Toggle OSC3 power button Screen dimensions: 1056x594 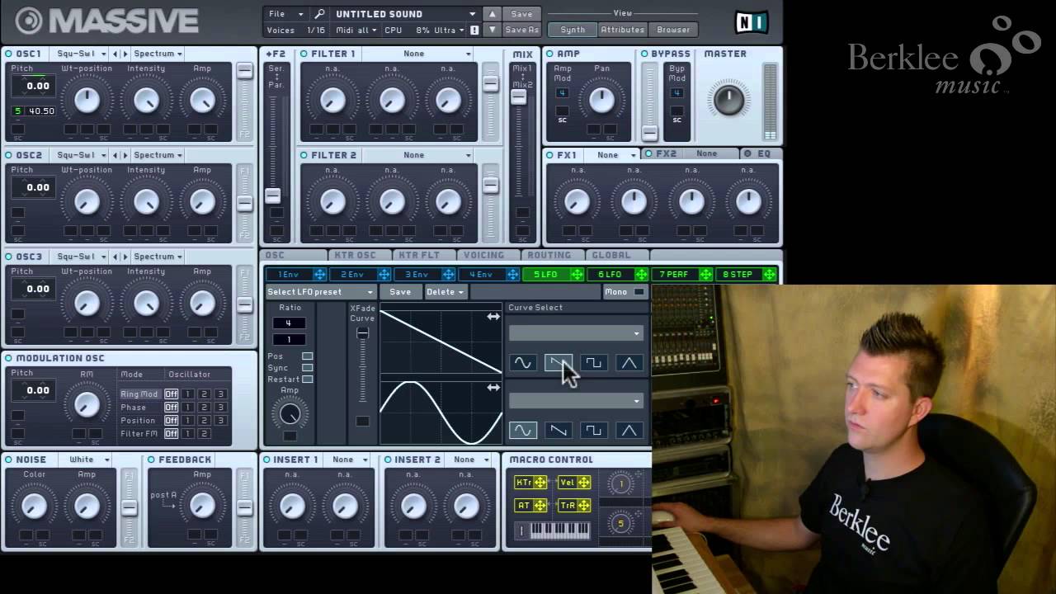click(x=8, y=257)
